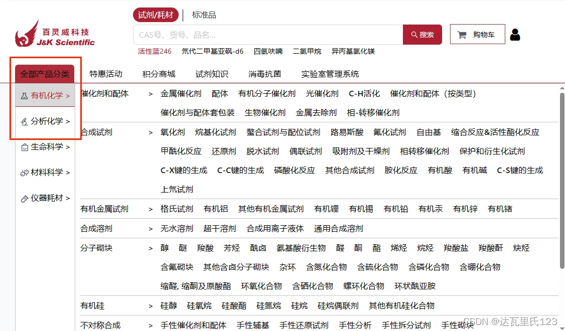Click the category panel vertical scrollbar
565x331 pixels.
(x=562, y=180)
